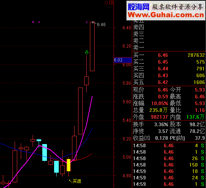The image size is (206, 188).
Task: Click the 净资 value 3.57
Action: tap(163, 132)
